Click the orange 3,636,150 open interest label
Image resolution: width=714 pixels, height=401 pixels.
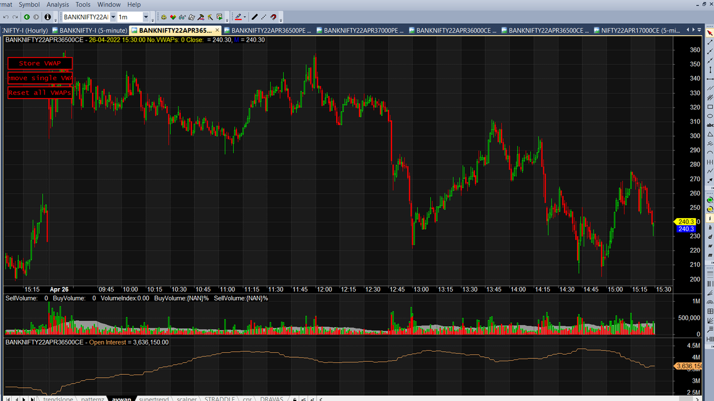click(x=688, y=366)
